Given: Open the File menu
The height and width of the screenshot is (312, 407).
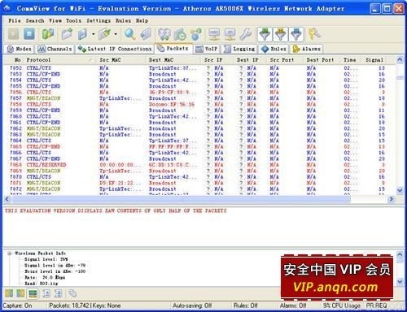Looking at the screenshot, I should pos(15,20).
